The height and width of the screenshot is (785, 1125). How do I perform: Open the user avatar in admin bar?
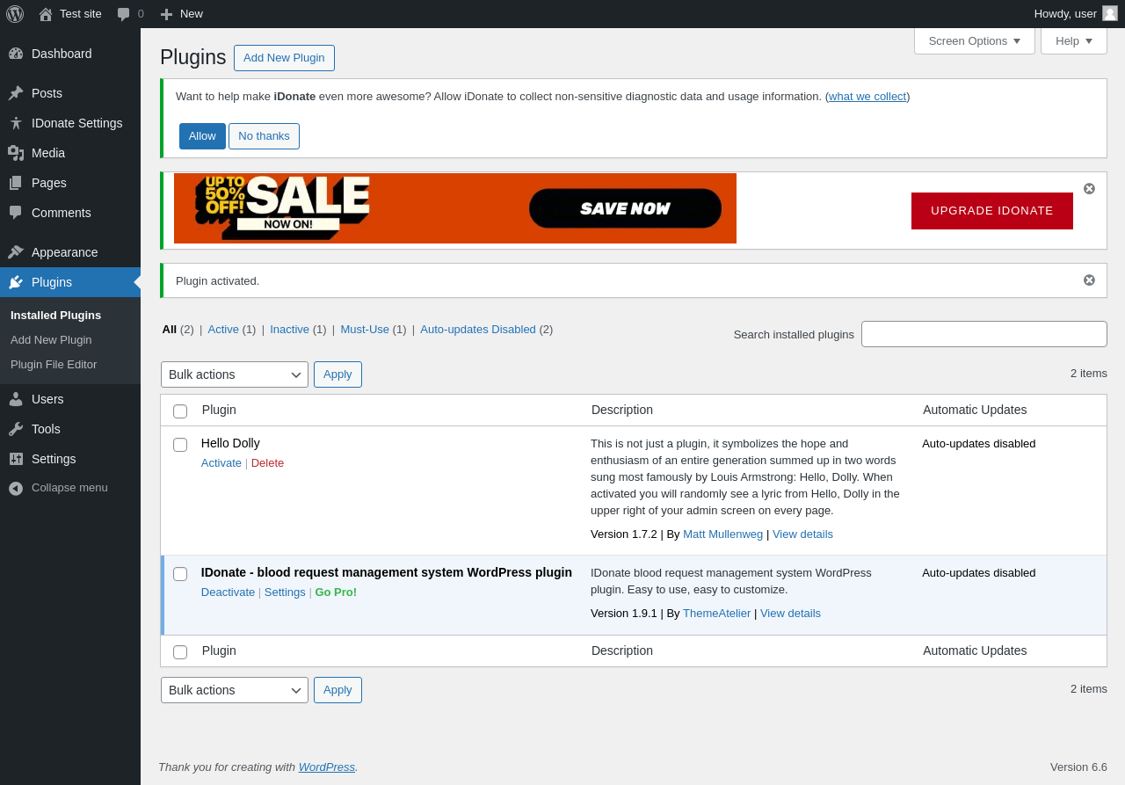coord(1110,13)
